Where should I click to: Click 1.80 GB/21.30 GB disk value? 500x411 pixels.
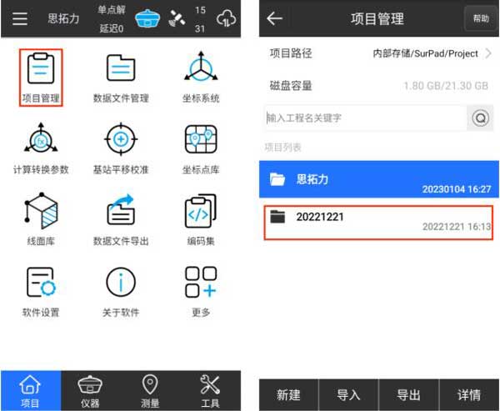click(446, 86)
